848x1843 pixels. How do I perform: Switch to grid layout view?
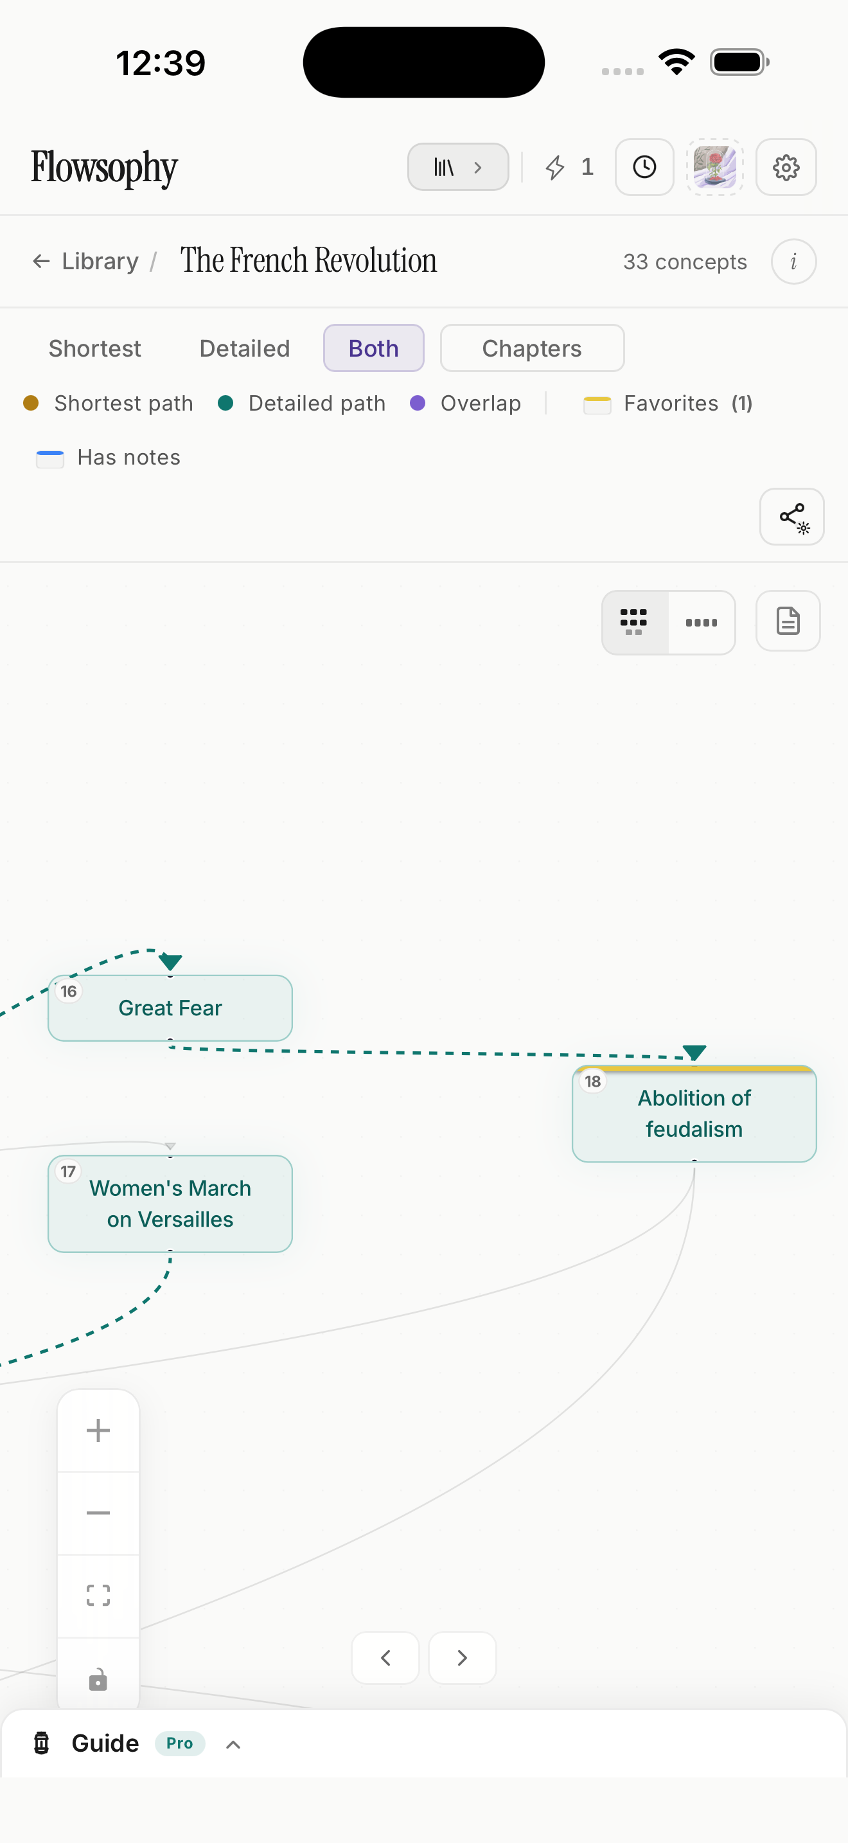635,622
